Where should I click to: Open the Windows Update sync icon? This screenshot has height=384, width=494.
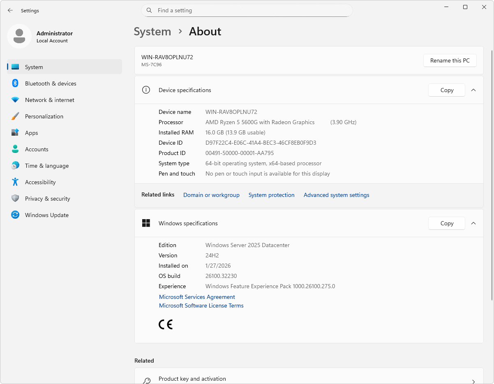pos(15,215)
